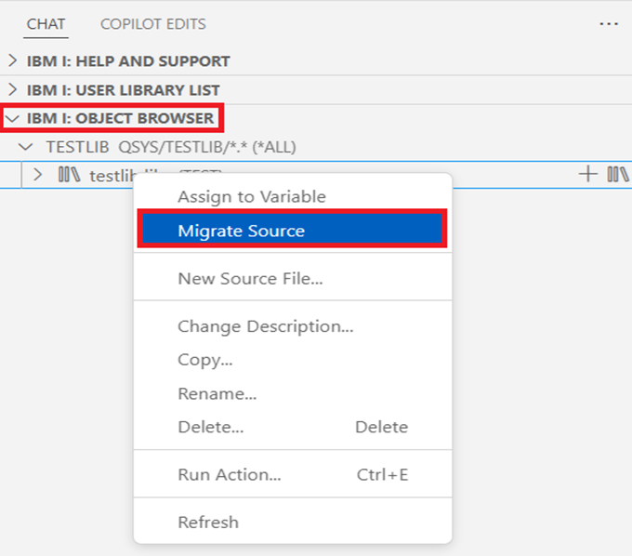The height and width of the screenshot is (556, 632).
Task: Switch to the Copilot Edits tab
Action: click(153, 24)
